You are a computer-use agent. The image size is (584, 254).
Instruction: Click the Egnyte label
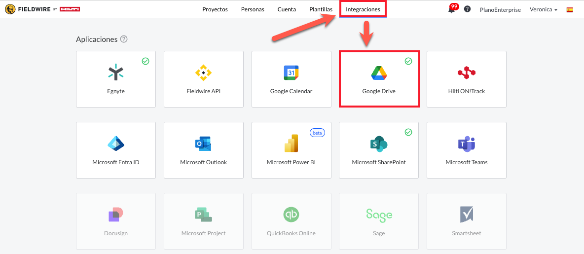[116, 91]
